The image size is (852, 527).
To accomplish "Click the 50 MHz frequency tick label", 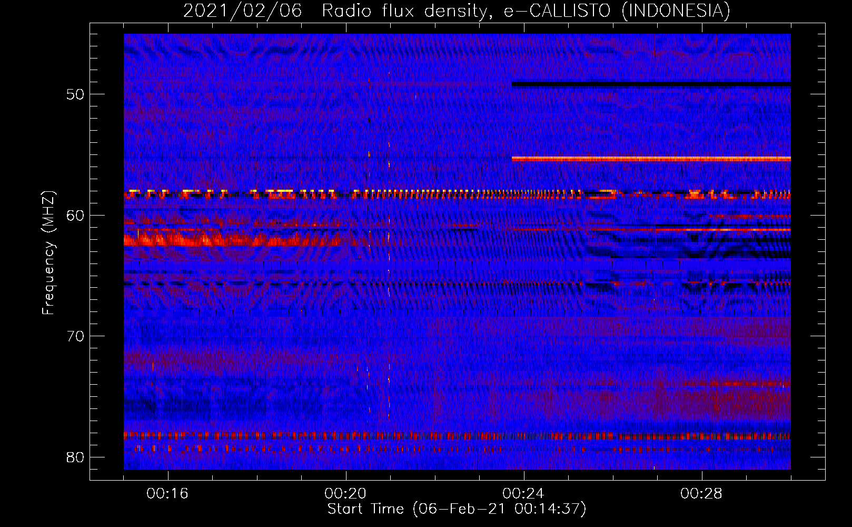I will pyautogui.click(x=75, y=94).
